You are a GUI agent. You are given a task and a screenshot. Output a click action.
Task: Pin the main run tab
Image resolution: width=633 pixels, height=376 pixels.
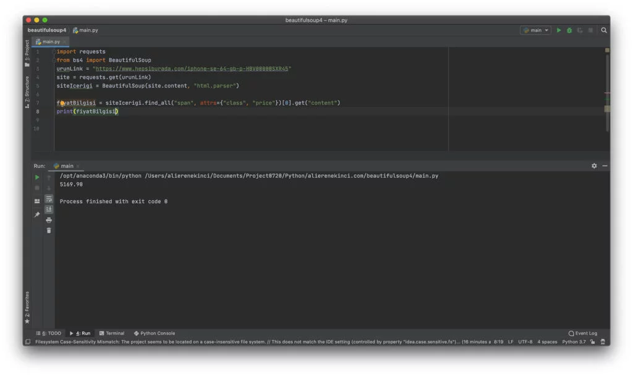click(x=37, y=214)
